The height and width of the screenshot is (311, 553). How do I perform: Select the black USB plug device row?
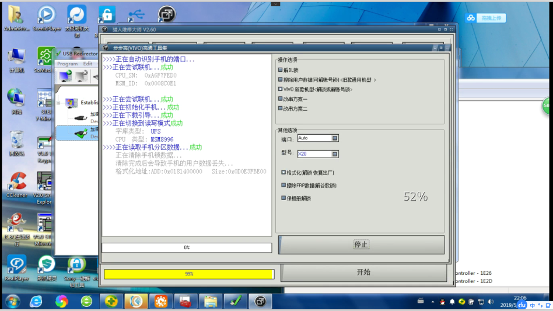pyautogui.click(x=81, y=118)
